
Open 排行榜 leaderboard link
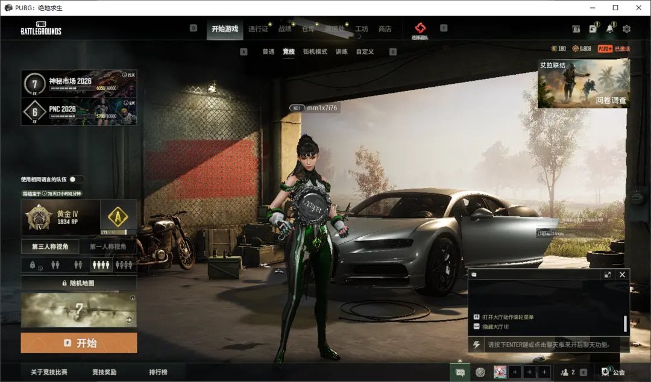[x=158, y=372]
